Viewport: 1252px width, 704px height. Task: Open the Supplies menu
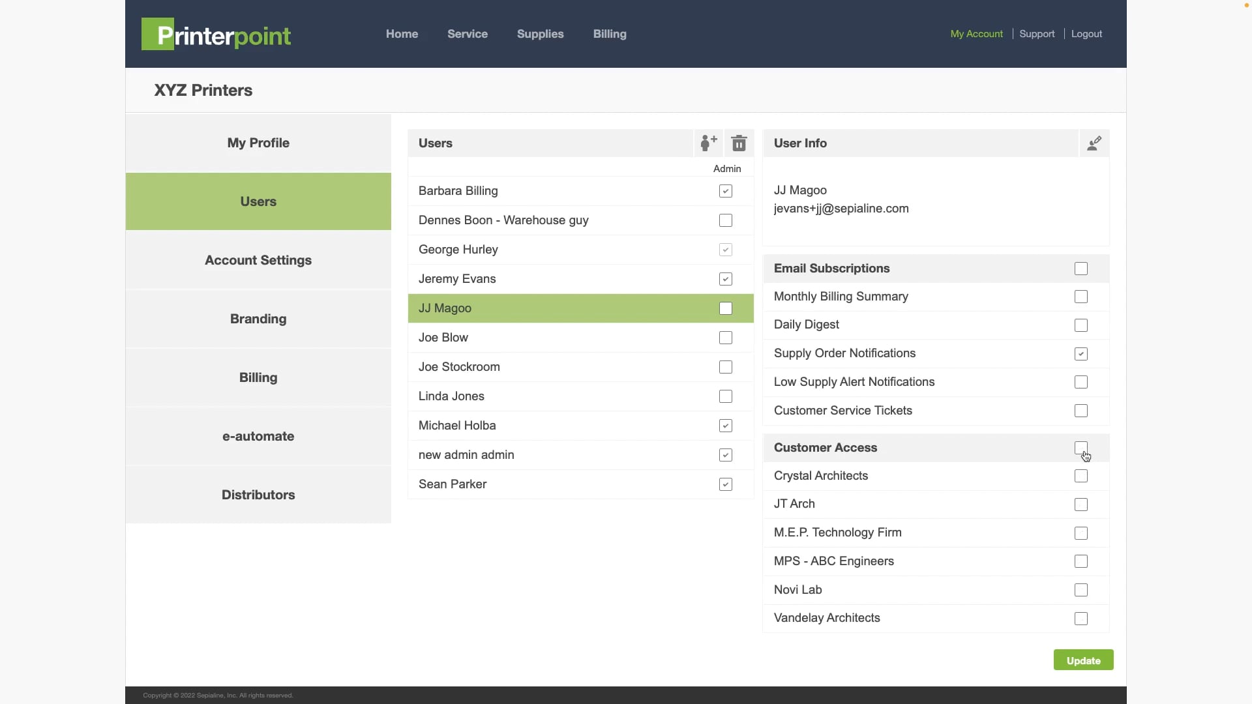point(540,34)
